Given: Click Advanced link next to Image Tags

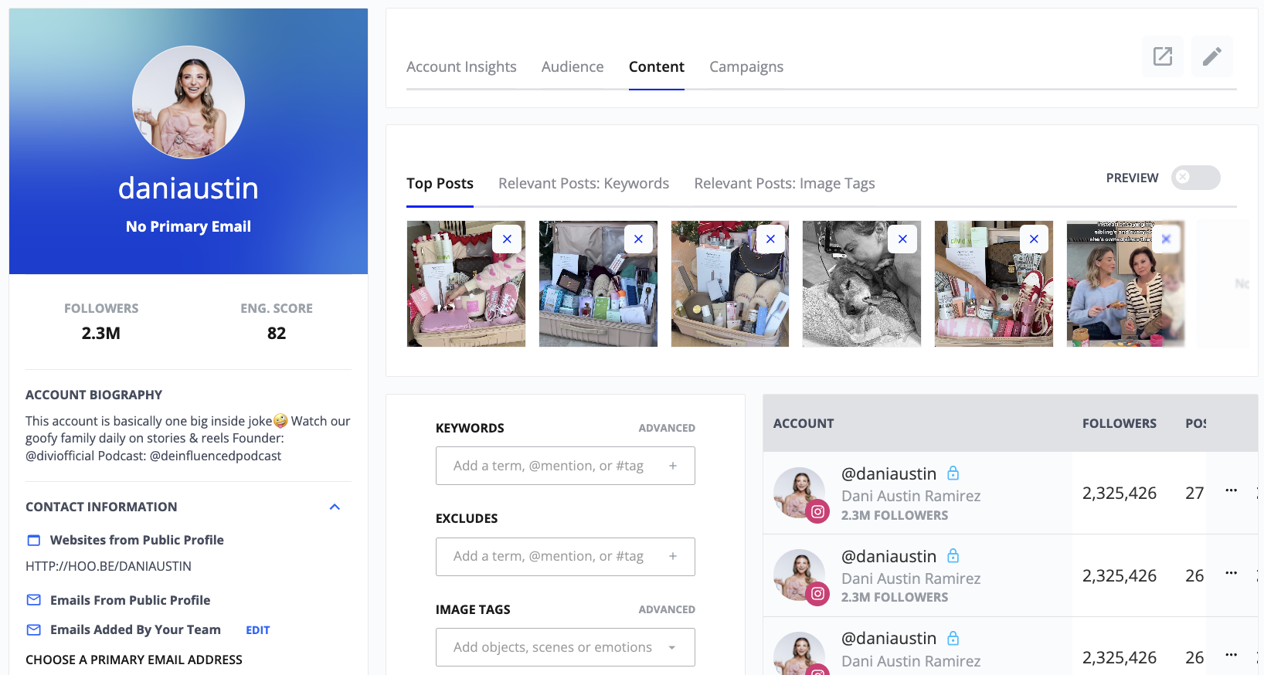Looking at the screenshot, I should [667, 609].
